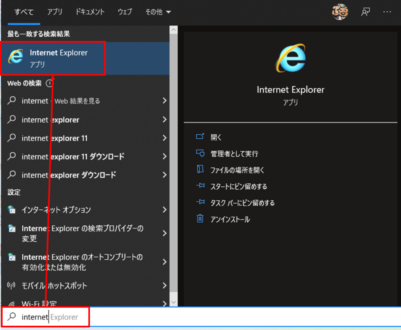Open the feedback icon in the header
Image resolution: width=401 pixels, height=330 pixels.
point(365,12)
